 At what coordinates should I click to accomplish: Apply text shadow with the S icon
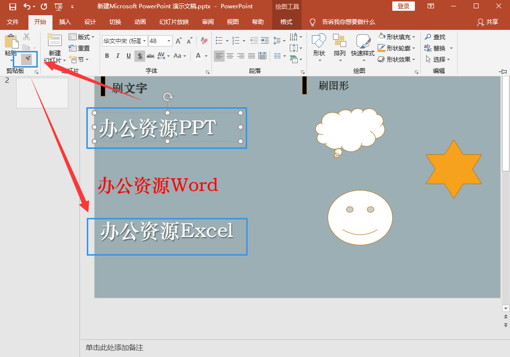click(140, 56)
